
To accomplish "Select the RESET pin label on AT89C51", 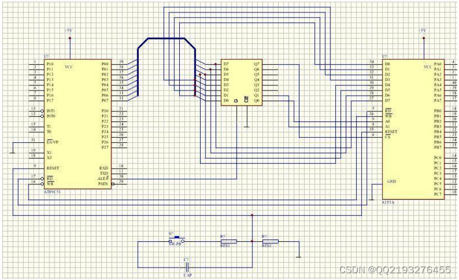I will coord(53,168).
